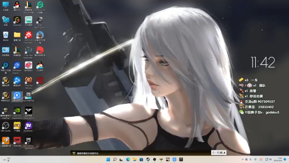The height and width of the screenshot is (163, 289).
Task: Switch to Steam on the taskbar
Action: [148, 159]
